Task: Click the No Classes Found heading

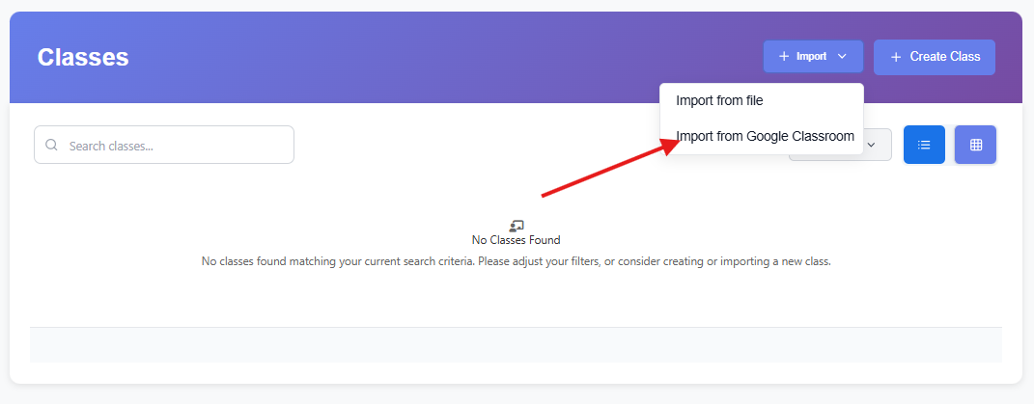Action: (x=516, y=240)
